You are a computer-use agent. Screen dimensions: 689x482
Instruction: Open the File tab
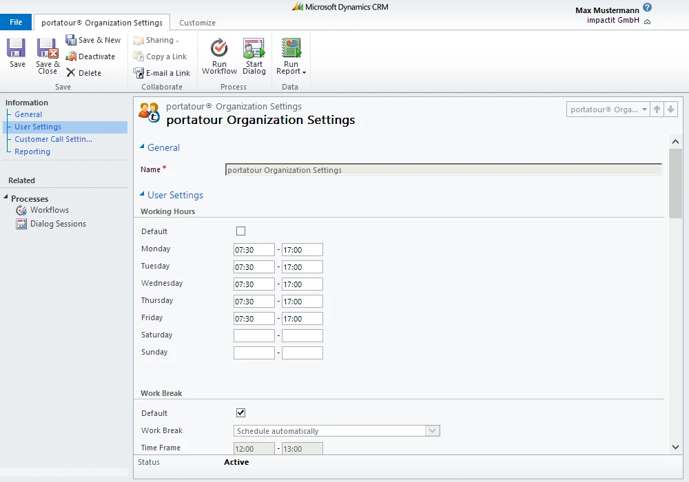pos(16,22)
